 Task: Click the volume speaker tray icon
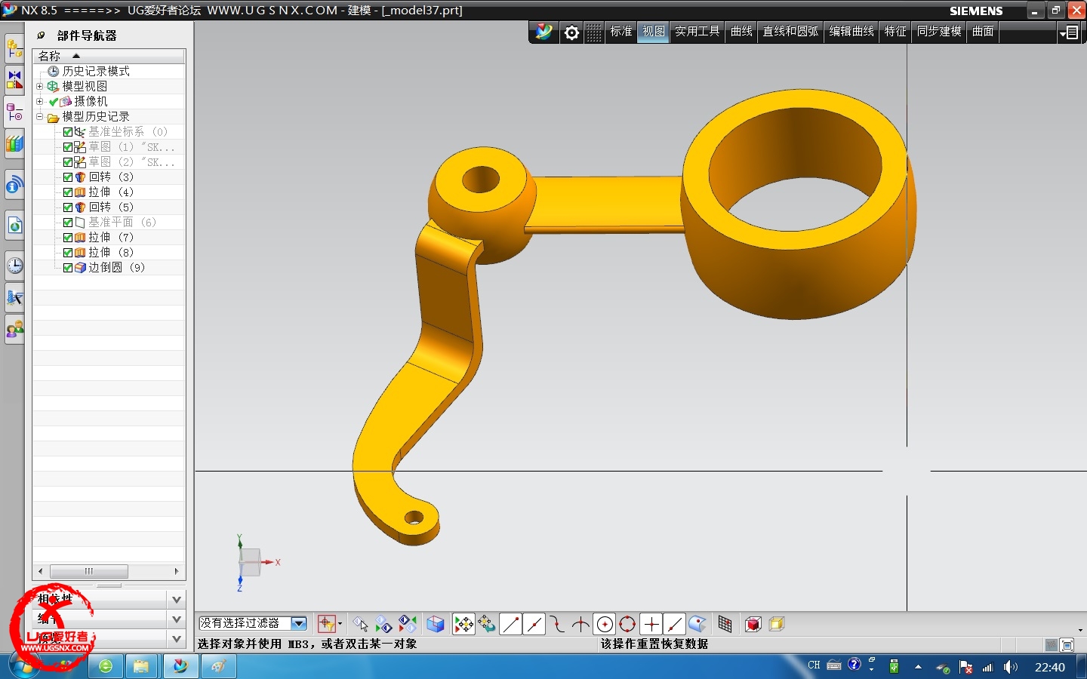(1011, 667)
